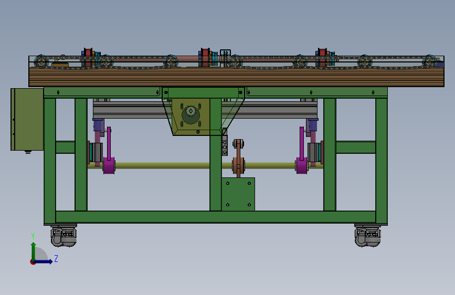The height and width of the screenshot is (295, 455).
Task: Select the green bottom cross beam of the frame
Action: click(x=215, y=217)
